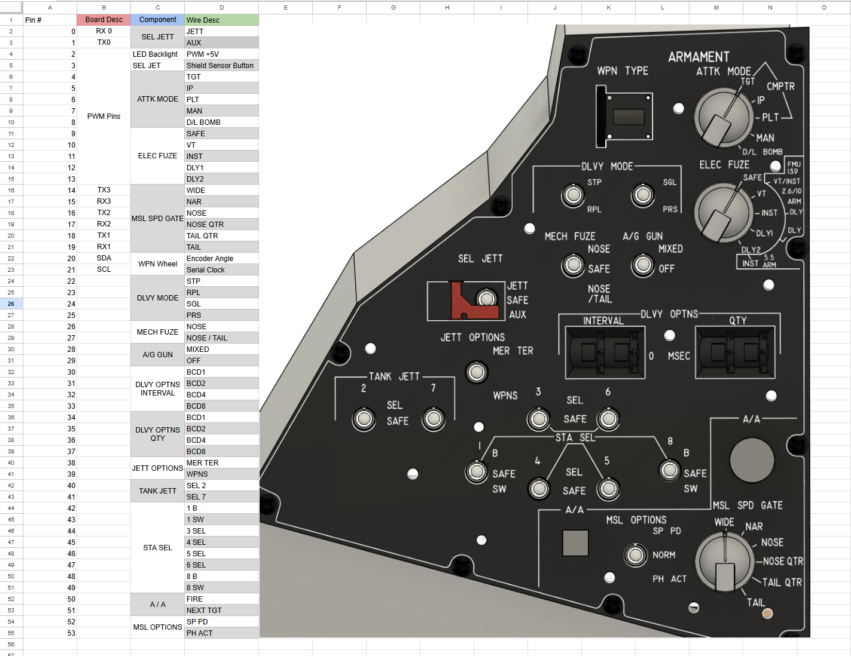This screenshot has height=656, width=851.
Task: Click the QTY thumbwheel in DLVY OPTNS
Action: point(736,352)
